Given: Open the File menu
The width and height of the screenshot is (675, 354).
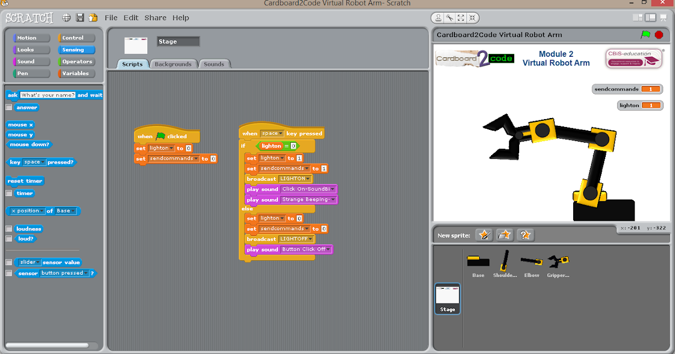Looking at the screenshot, I should click(111, 17).
